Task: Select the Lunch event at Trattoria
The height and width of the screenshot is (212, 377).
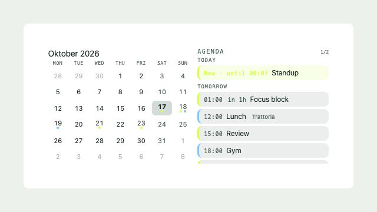Action: coord(263,117)
